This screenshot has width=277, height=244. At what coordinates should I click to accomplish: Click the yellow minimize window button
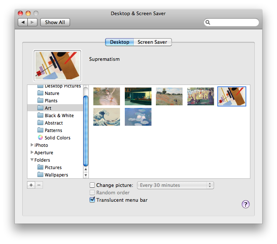[28, 13]
